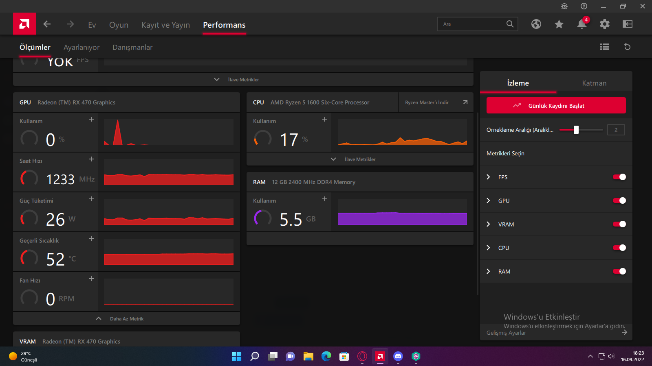Viewport: 652px width, 366px height.
Task: Open the web browser globe icon
Action: (536, 24)
